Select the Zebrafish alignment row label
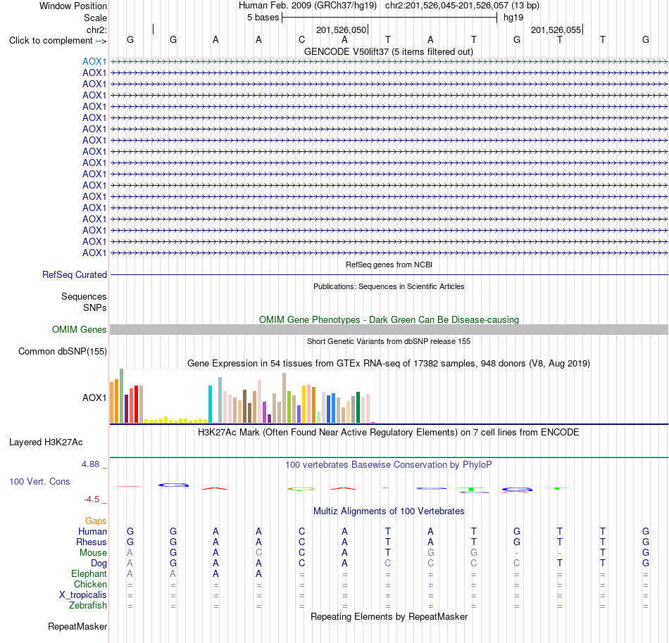This screenshot has height=643, width=669. [88, 606]
